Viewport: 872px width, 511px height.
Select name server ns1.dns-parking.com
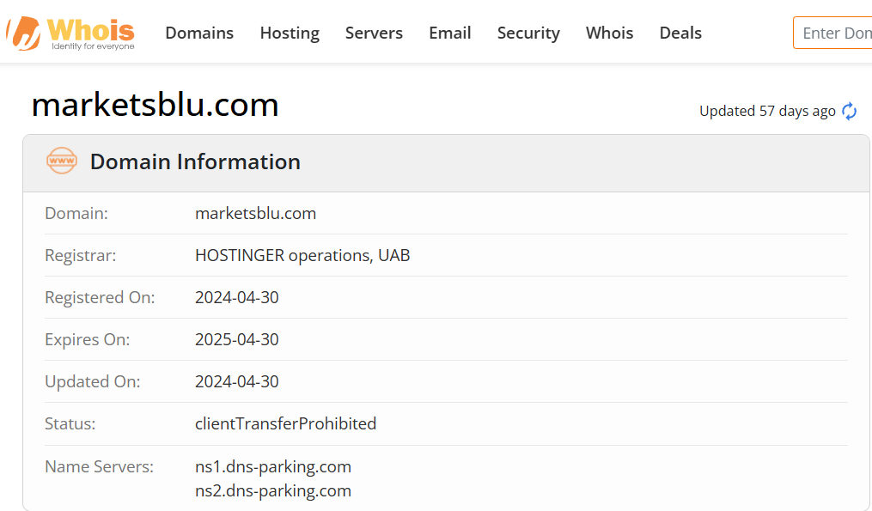(x=273, y=466)
